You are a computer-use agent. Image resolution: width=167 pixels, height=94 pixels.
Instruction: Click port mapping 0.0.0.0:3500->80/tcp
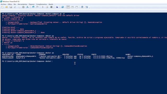click(103, 56)
